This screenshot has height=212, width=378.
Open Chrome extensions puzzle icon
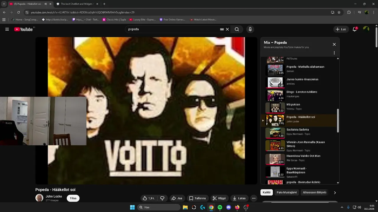point(349,12)
